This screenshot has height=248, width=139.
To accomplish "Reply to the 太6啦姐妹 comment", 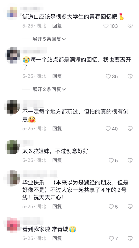I will coord(57,160).
